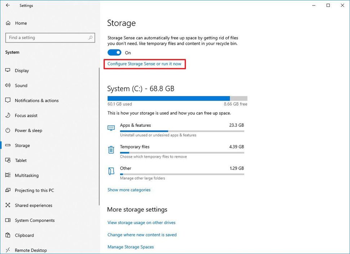Open Sound settings from the sidebar
Viewport: 350px width, 254px height.
(x=8, y=86)
